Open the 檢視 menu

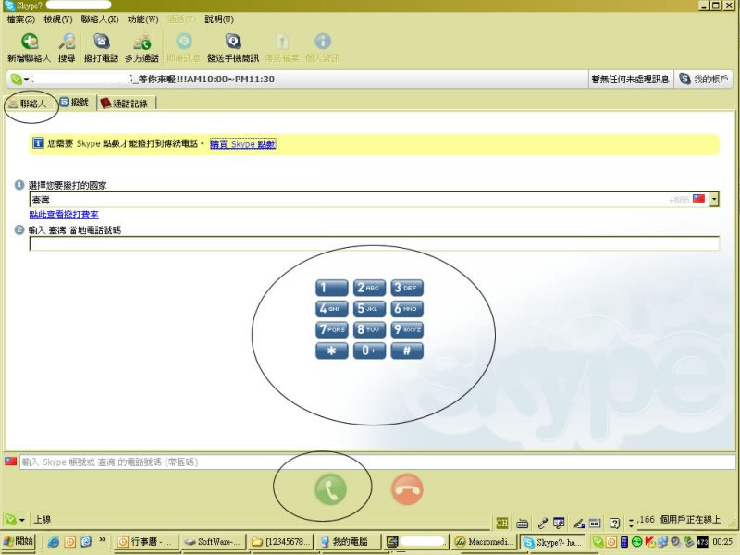(x=58, y=19)
